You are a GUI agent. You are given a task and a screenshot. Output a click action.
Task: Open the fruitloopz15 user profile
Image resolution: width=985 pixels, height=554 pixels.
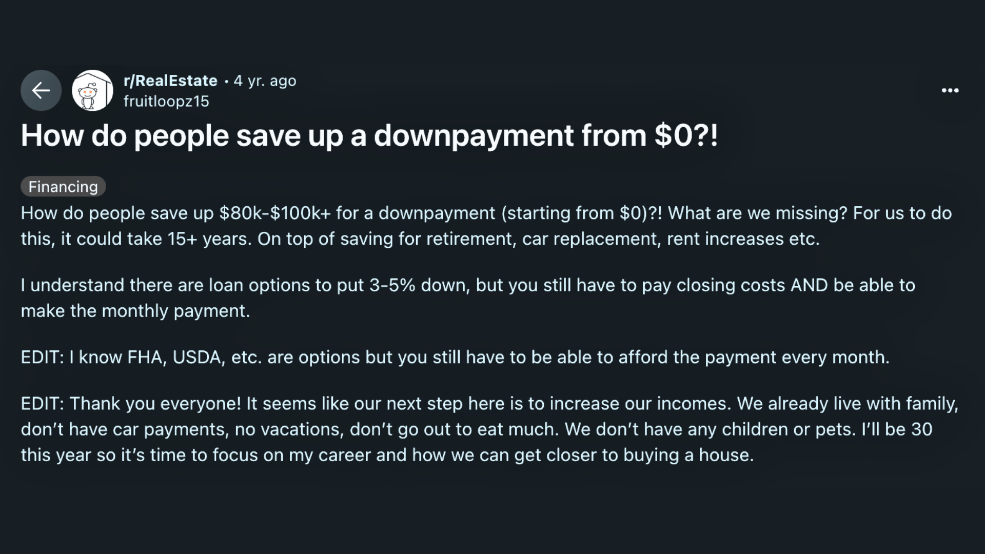point(166,101)
